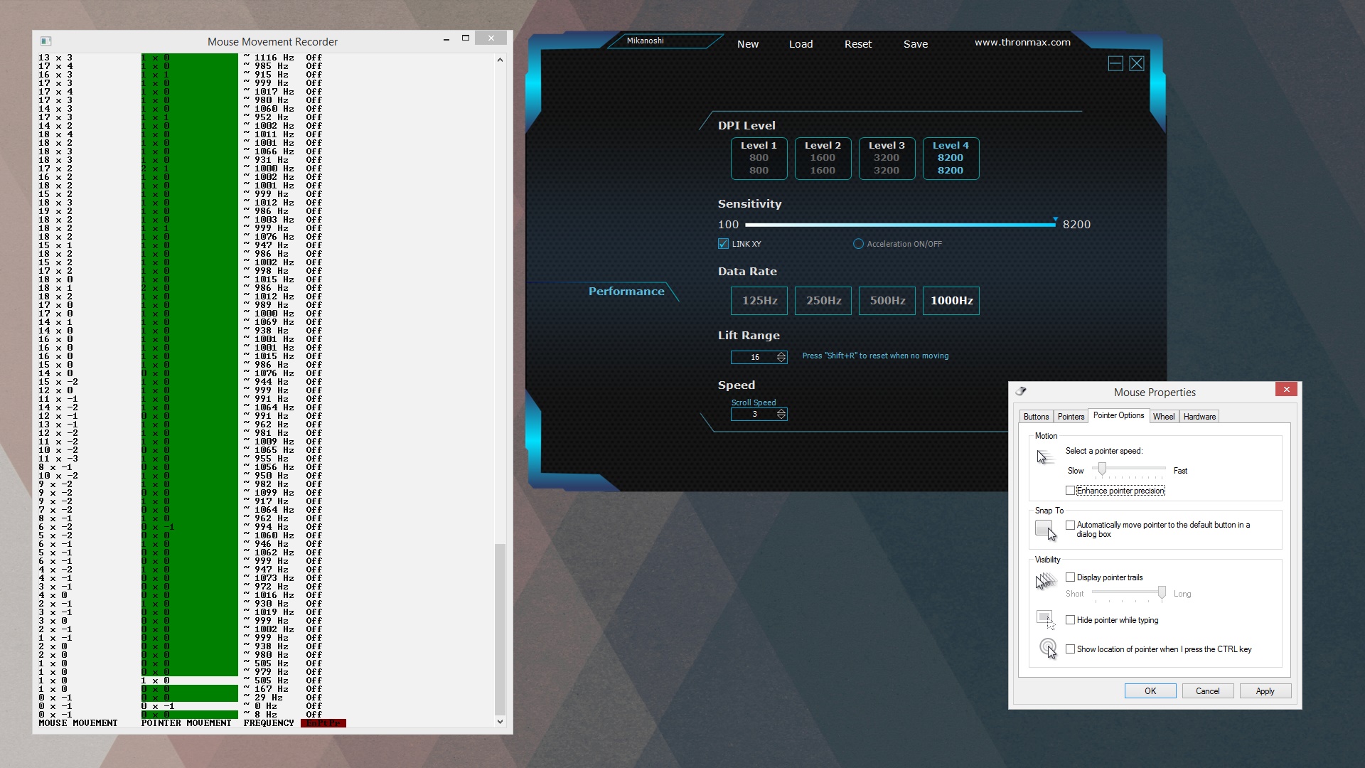
Task: Uncheck the LINK XY checkbox
Action: click(723, 244)
